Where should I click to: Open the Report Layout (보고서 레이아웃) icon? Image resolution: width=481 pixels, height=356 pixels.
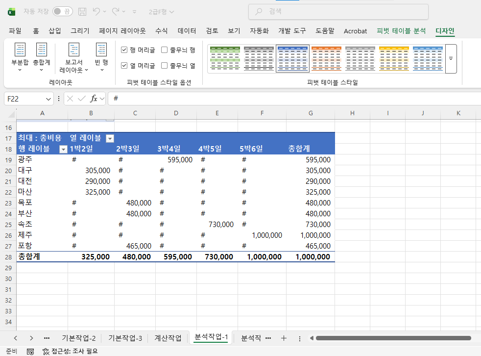click(x=74, y=54)
